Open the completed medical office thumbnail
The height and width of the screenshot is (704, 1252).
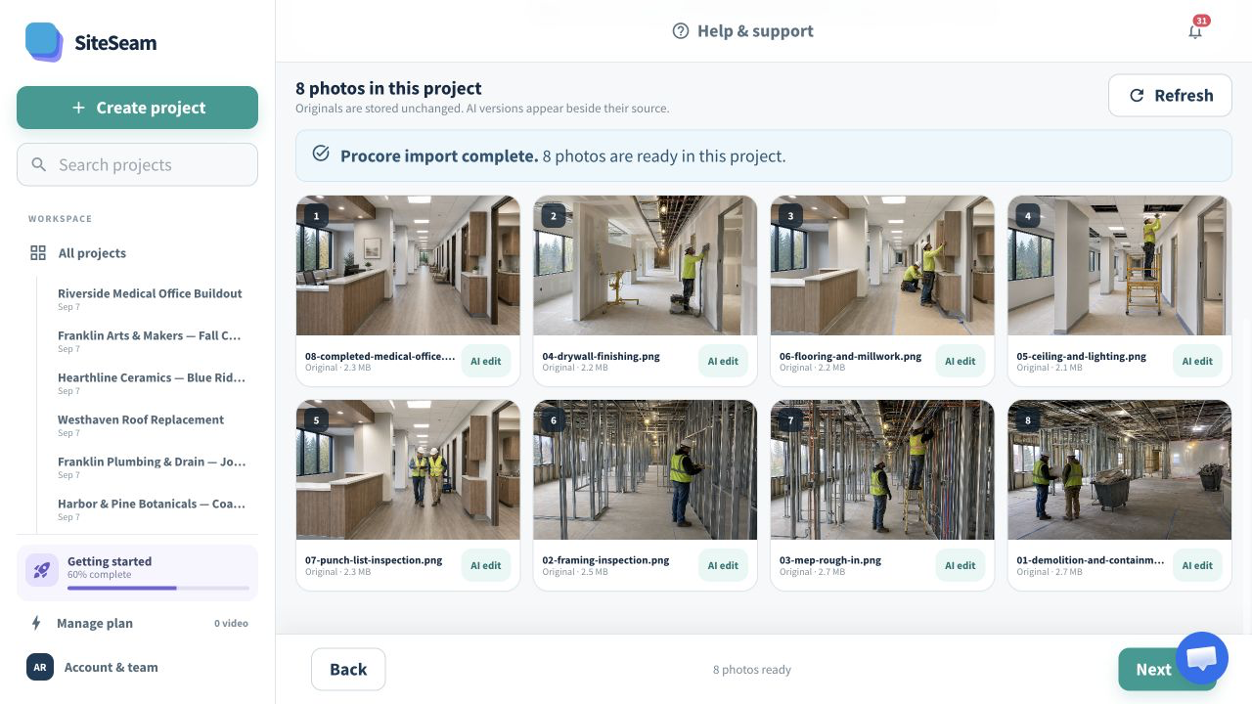[x=408, y=265]
